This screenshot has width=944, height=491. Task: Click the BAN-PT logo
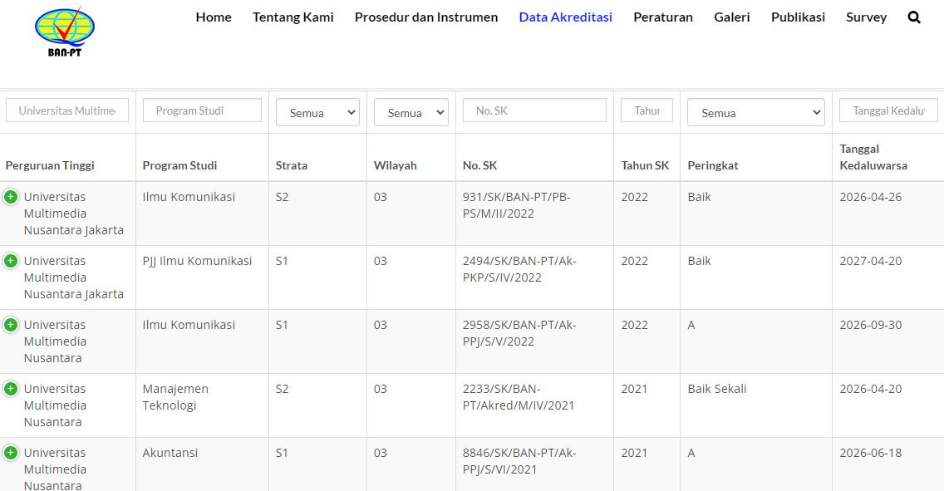coord(65,32)
